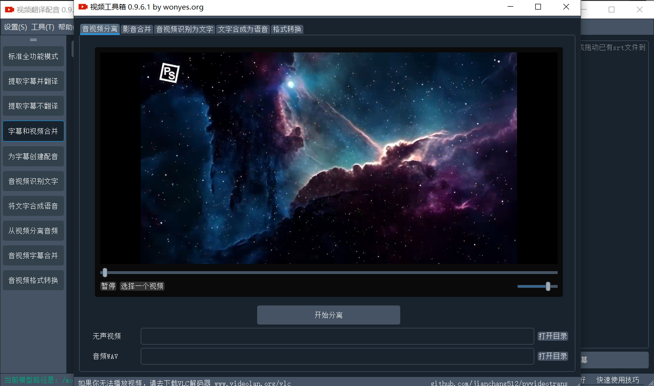The height and width of the screenshot is (386, 654).
Task: Select 提取字幕并翻译 mode
Action: coord(33,81)
